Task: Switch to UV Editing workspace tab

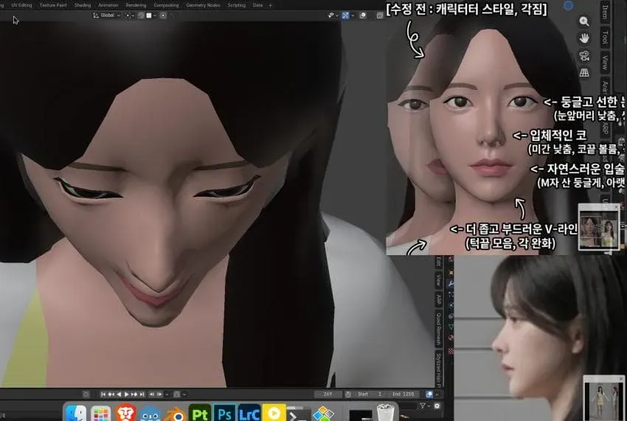Action: pyautogui.click(x=21, y=5)
